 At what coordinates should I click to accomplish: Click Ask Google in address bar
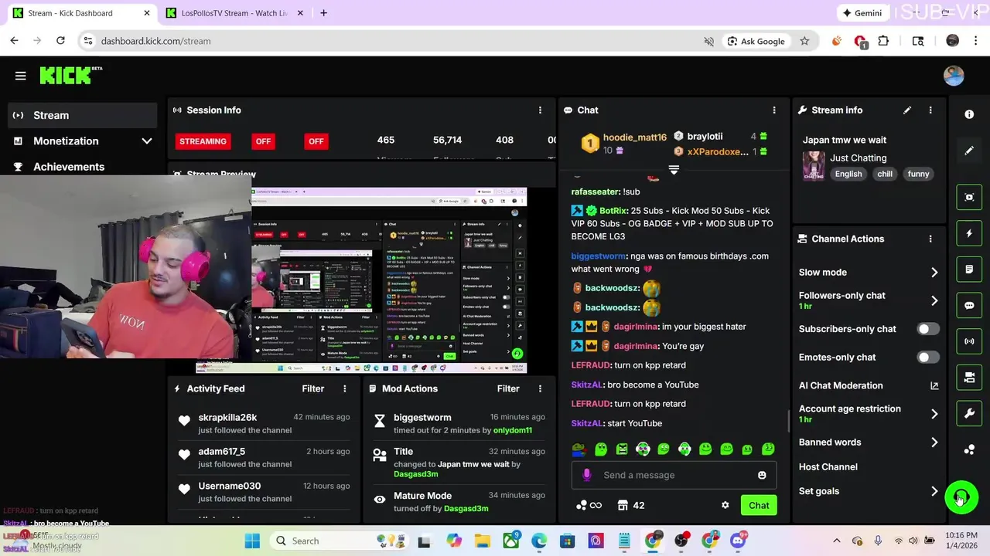click(x=756, y=41)
